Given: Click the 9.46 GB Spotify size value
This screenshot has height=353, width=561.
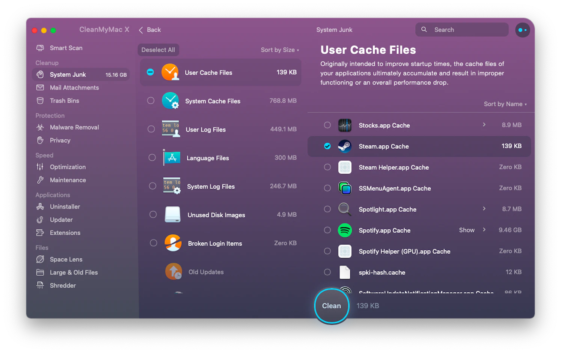Looking at the screenshot, I should (510, 230).
